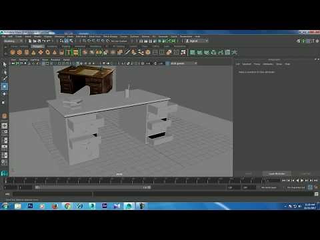Open the Lighting panel menu
The image size is (320, 240).
35,60
